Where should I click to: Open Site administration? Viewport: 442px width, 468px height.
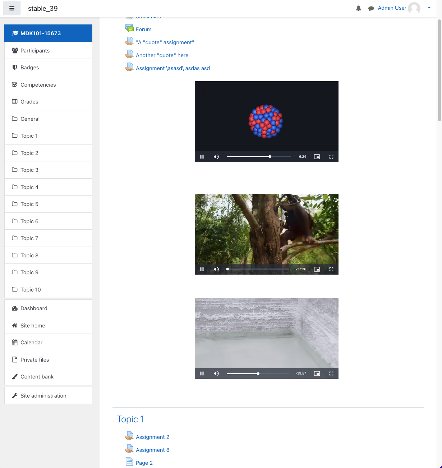[x=48, y=395]
